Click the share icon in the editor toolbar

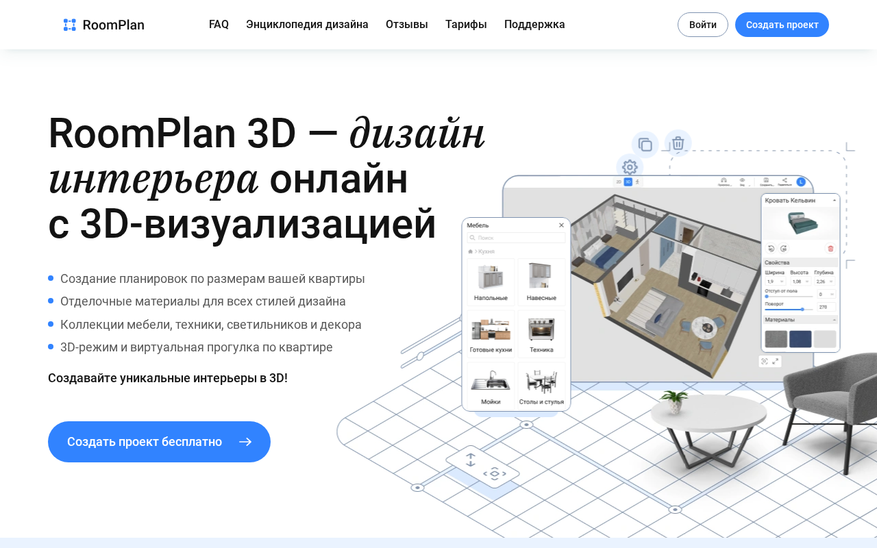click(785, 180)
